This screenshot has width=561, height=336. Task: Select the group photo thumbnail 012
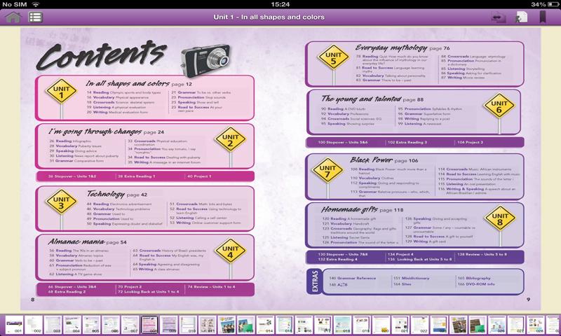point(227,325)
